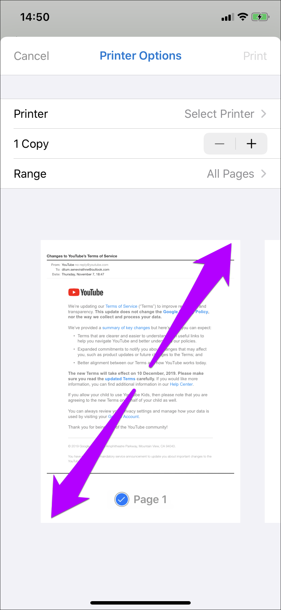Tap the minus button to decrease copies
Screen dimensions: 281x610
[220, 144]
